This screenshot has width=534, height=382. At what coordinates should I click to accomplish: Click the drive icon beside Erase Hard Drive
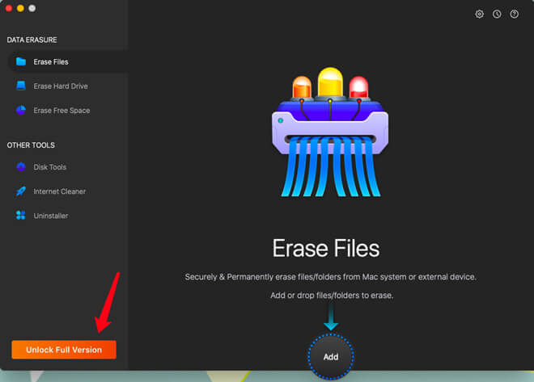tap(21, 86)
